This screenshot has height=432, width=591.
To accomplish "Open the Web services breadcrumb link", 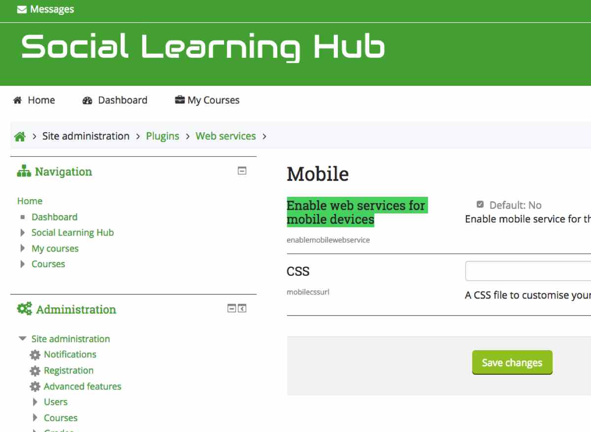I will coord(226,136).
